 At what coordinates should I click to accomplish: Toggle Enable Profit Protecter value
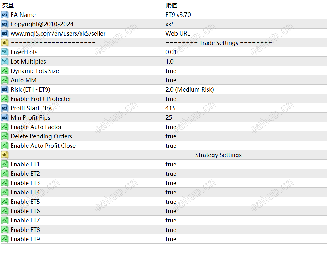pyautogui.click(x=246, y=99)
